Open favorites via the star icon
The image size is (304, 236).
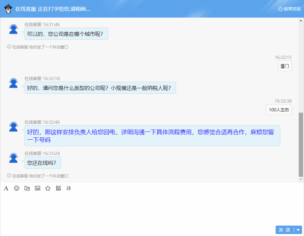tap(48, 188)
